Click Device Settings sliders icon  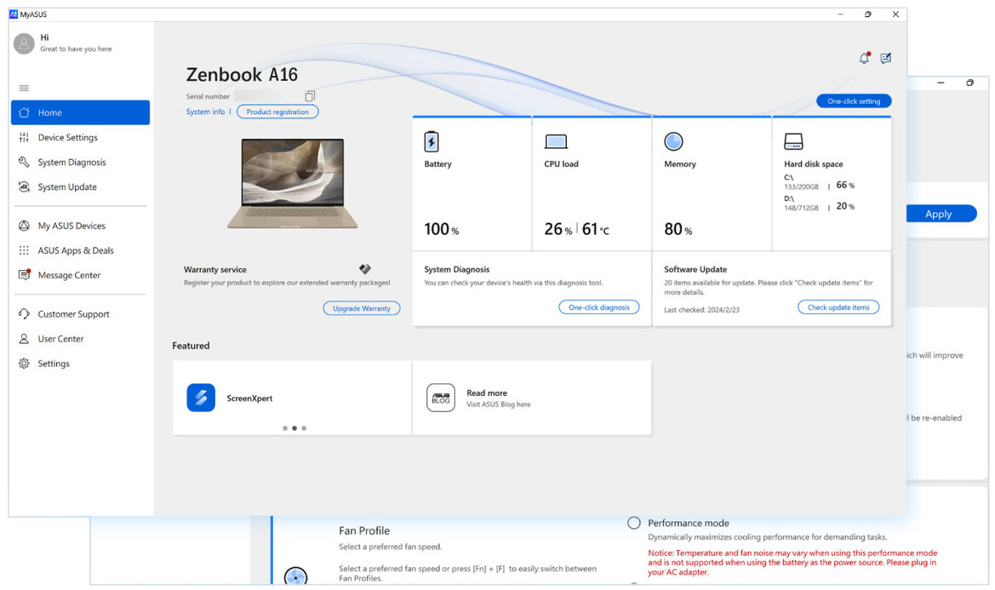click(x=24, y=137)
